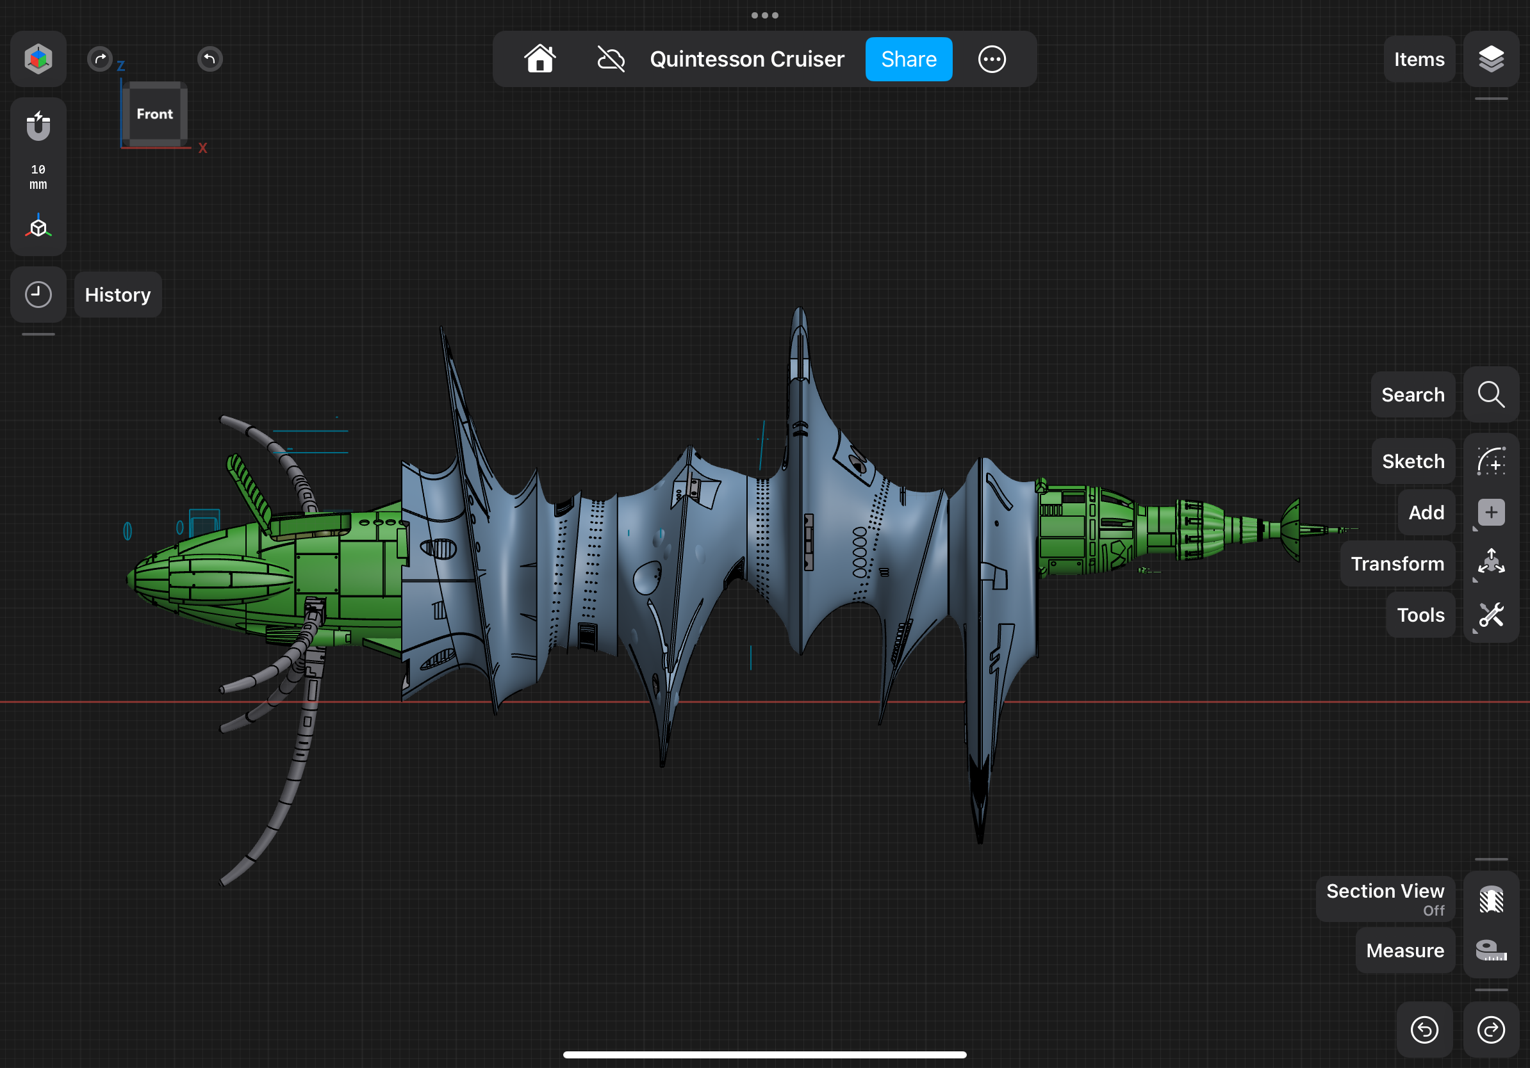The height and width of the screenshot is (1068, 1530).
Task: Select the Front face of the view cube
Action: [x=154, y=114]
